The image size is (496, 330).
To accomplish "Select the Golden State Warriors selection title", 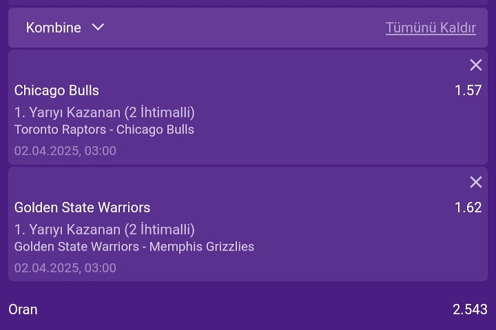I will 82,207.
